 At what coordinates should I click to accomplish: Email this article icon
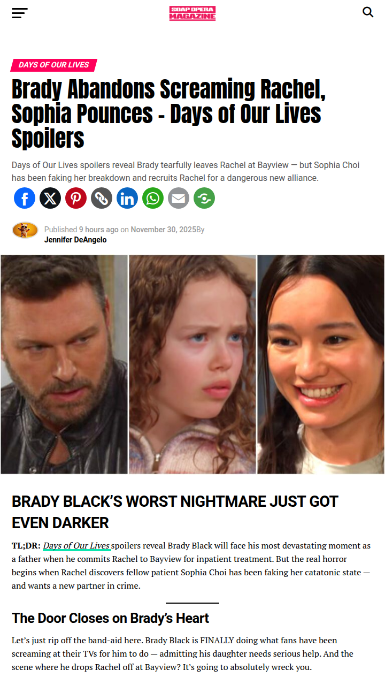click(179, 198)
